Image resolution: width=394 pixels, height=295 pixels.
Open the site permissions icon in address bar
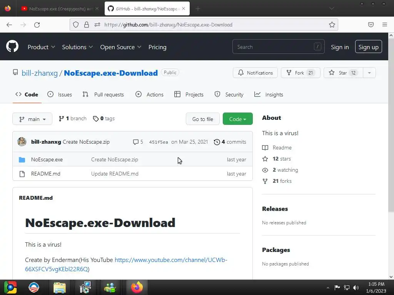97,25
